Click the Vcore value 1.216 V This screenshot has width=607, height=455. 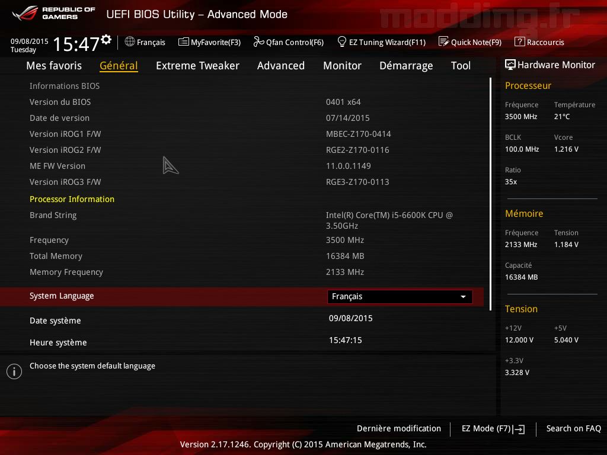tap(566, 149)
